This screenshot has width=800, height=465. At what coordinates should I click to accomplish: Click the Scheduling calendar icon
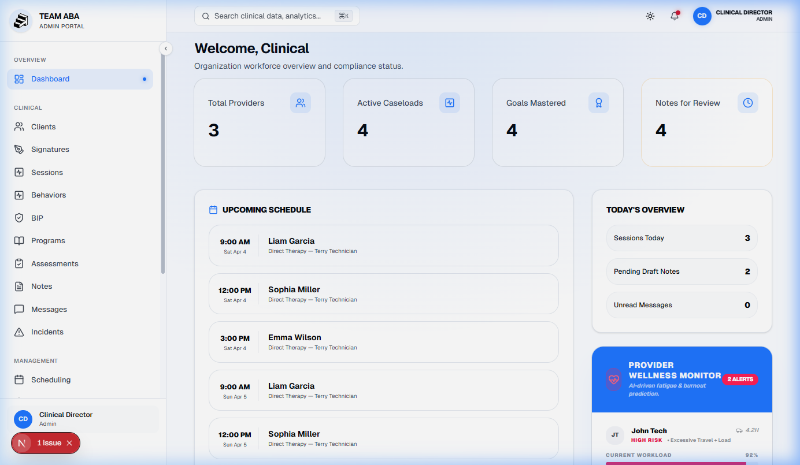coord(19,380)
